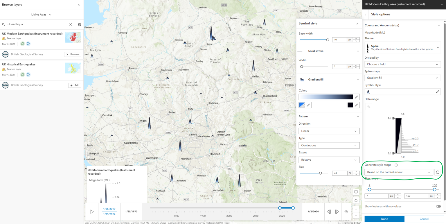This screenshot has height=224, width=446.
Task: Click Done in Style options
Action: (x=384, y=219)
